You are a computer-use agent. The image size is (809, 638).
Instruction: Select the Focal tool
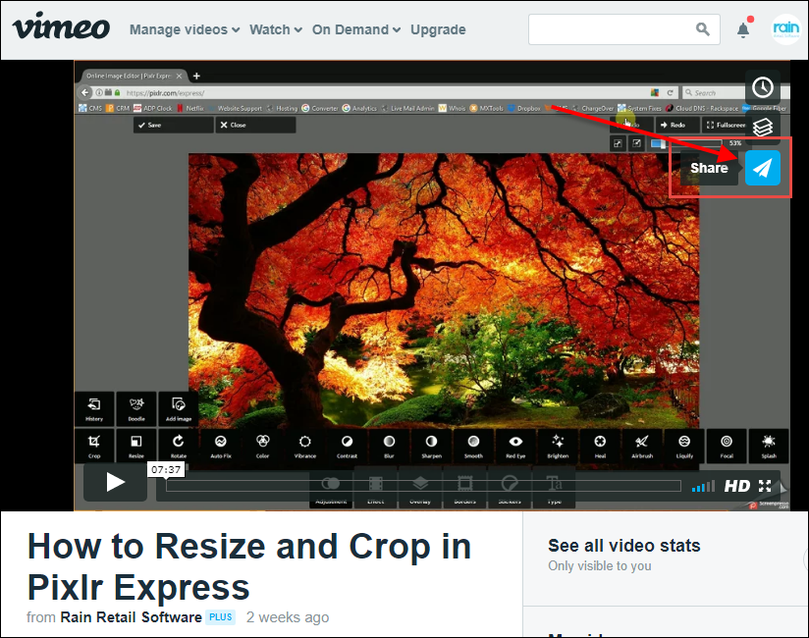(727, 447)
